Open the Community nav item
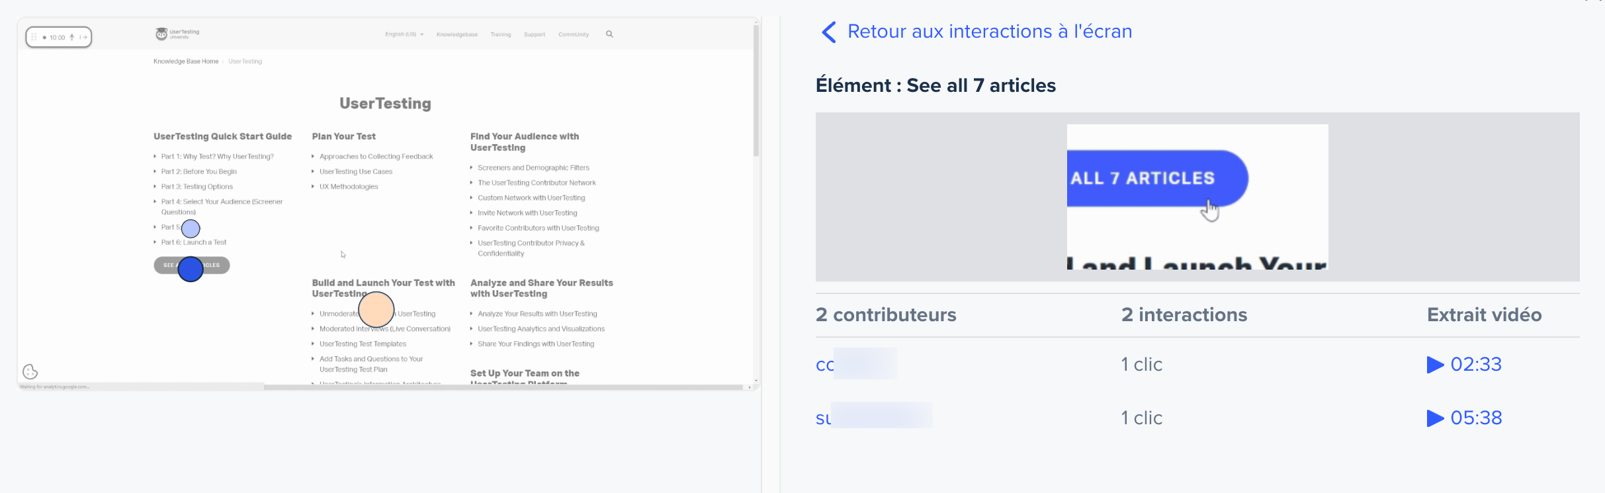 coord(574,34)
